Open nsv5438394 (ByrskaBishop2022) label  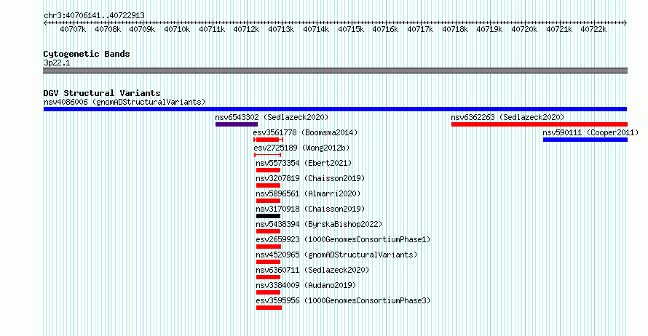click(x=319, y=224)
